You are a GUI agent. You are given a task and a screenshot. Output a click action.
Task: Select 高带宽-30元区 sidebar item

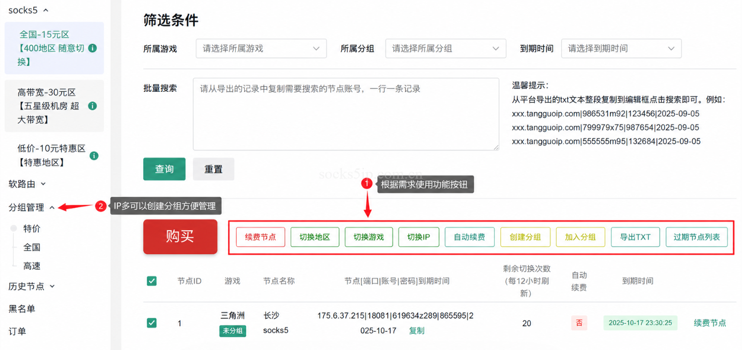(55, 106)
